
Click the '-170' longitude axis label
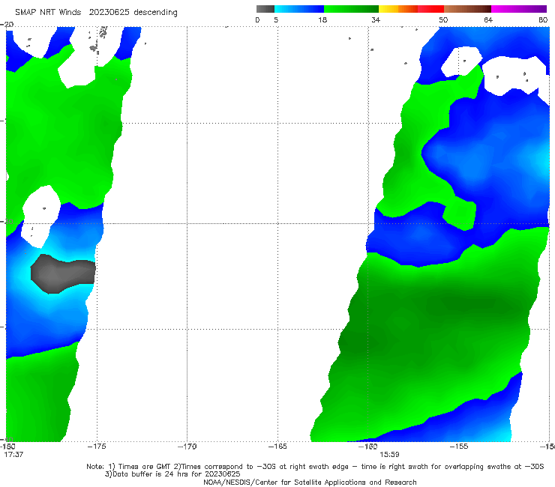coord(187,447)
